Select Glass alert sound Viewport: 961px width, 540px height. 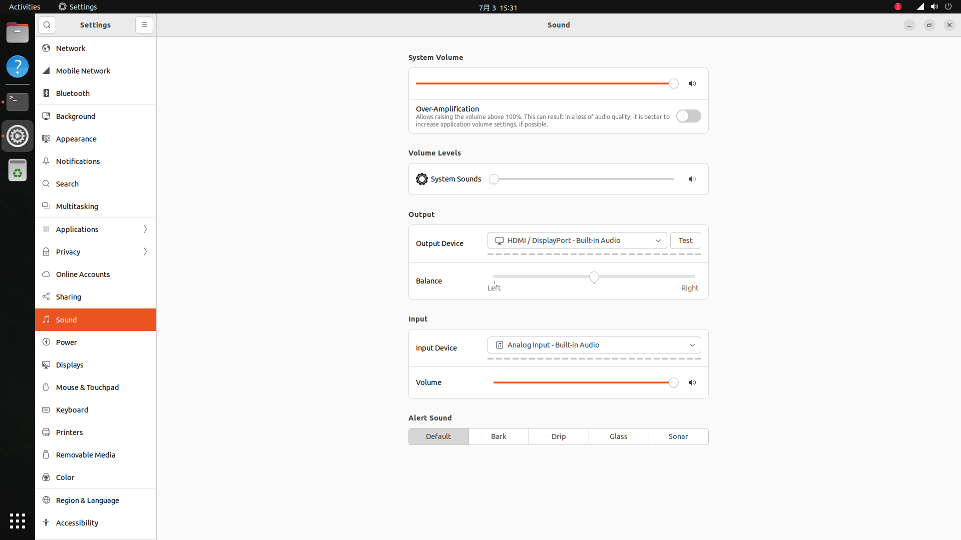[618, 436]
